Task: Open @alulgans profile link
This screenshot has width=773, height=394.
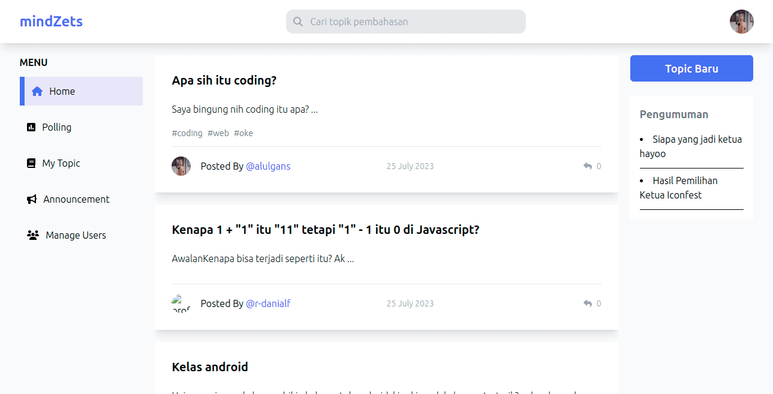Action: point(268,166)
